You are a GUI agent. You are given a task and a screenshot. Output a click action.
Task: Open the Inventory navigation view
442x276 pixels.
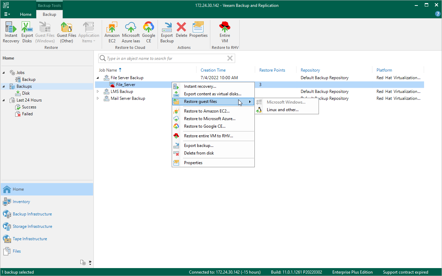click(47, 202)
